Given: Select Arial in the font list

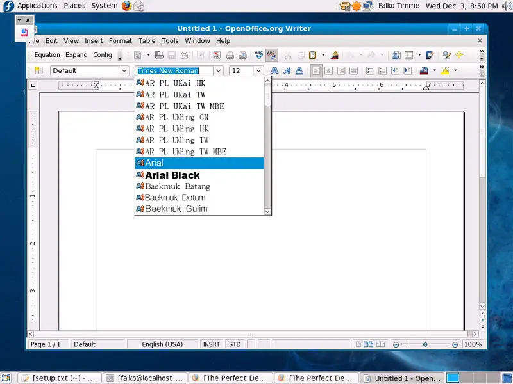Looking at the screenshot, I should 199,163.
